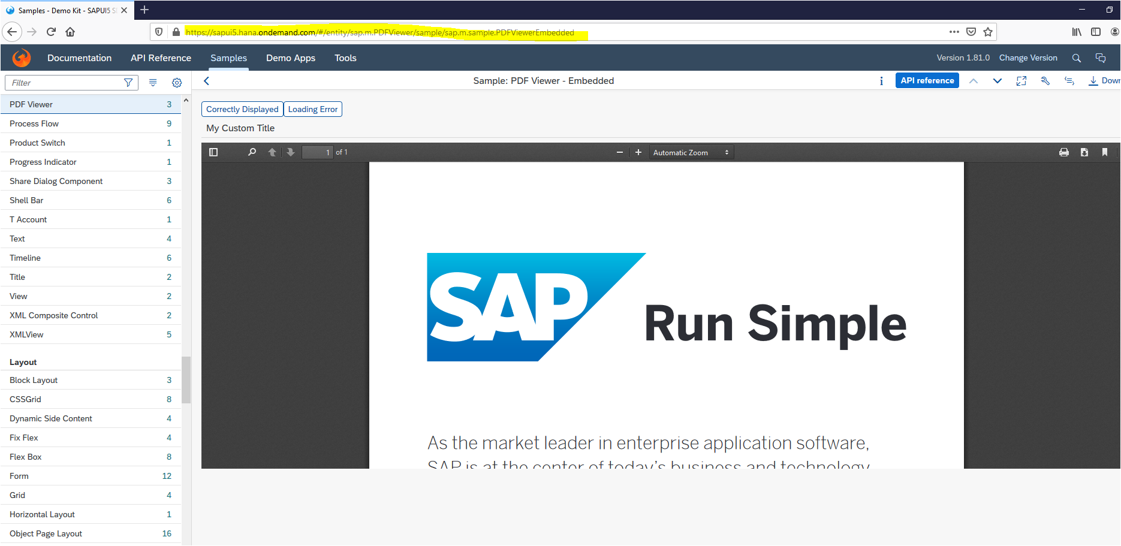Go to the previous PDF page arrow
This screenshot has width=1121, height=546.
click(272, 152)
